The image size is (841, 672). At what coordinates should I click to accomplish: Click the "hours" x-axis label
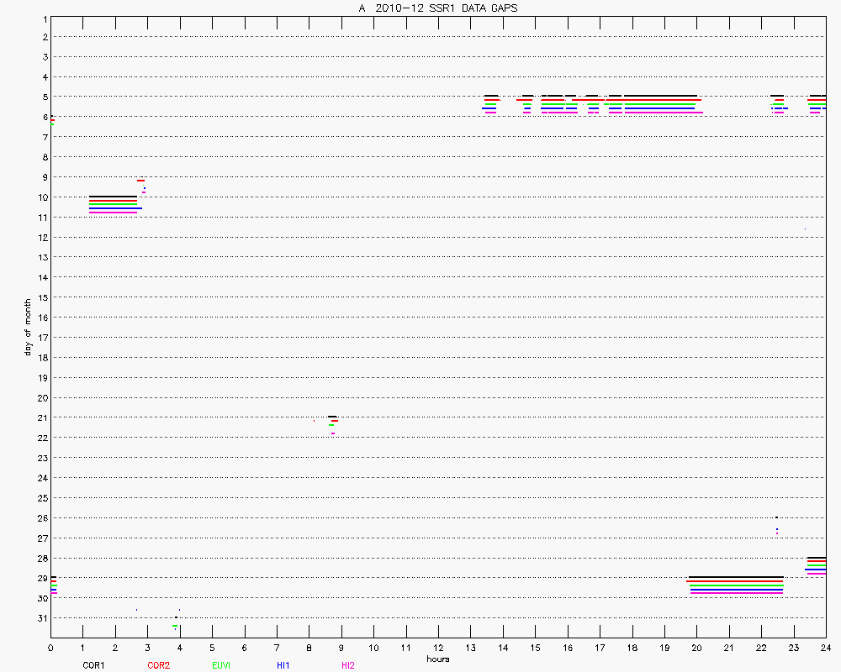438,659
